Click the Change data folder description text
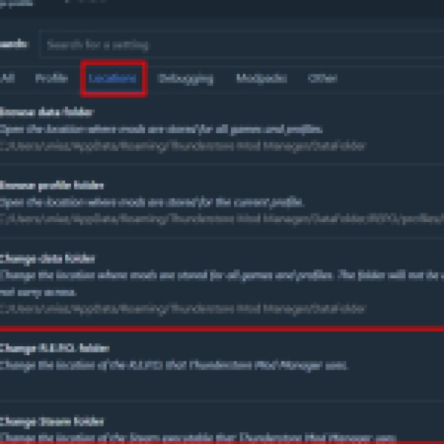This screenshot has width=444, height=444. click(x=222, y=284)
